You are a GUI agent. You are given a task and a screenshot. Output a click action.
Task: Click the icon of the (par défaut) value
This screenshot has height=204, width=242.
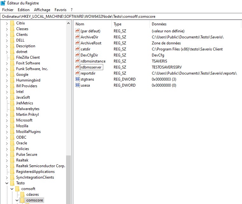[x=77, y=31]
